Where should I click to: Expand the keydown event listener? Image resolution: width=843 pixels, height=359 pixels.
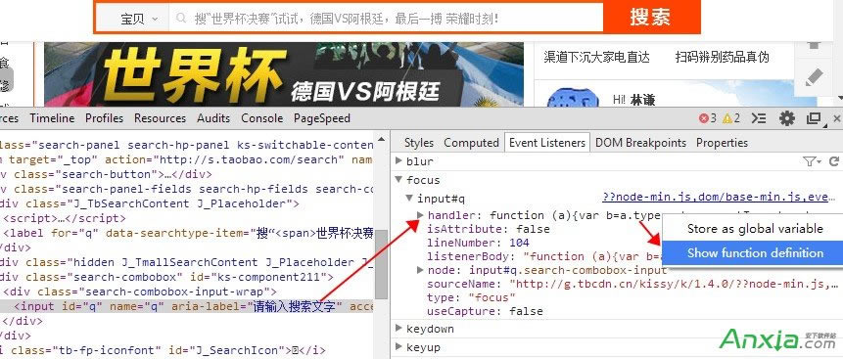pos(398,329)
